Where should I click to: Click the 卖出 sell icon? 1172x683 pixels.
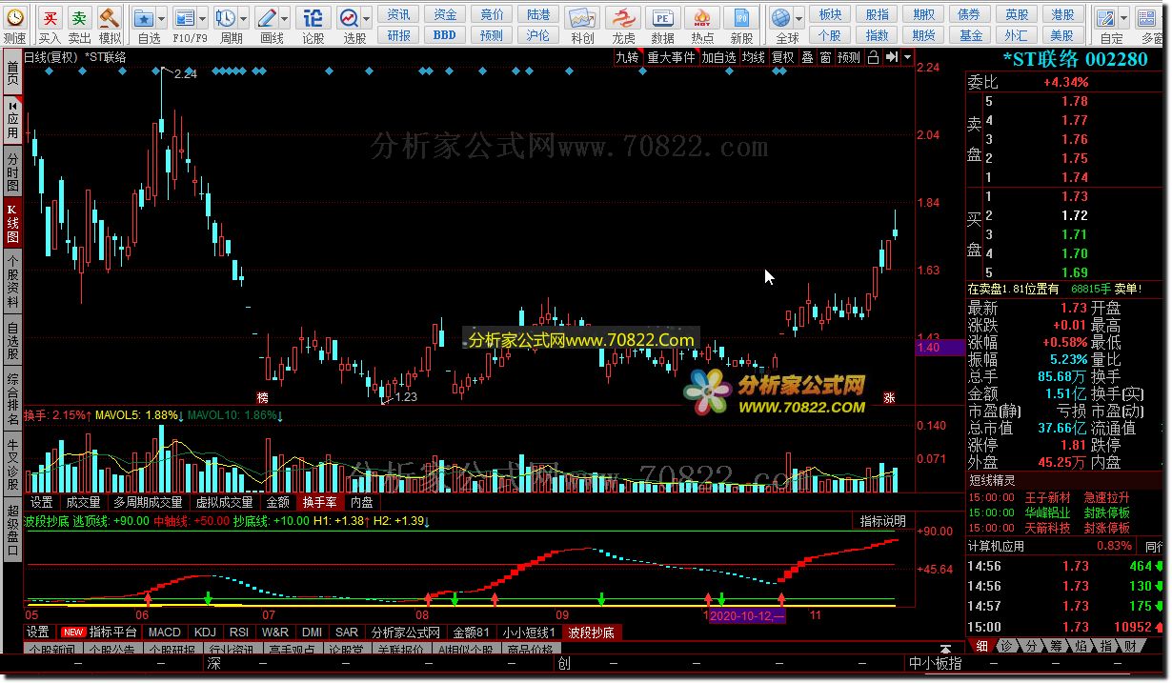(x=80, y=17)
